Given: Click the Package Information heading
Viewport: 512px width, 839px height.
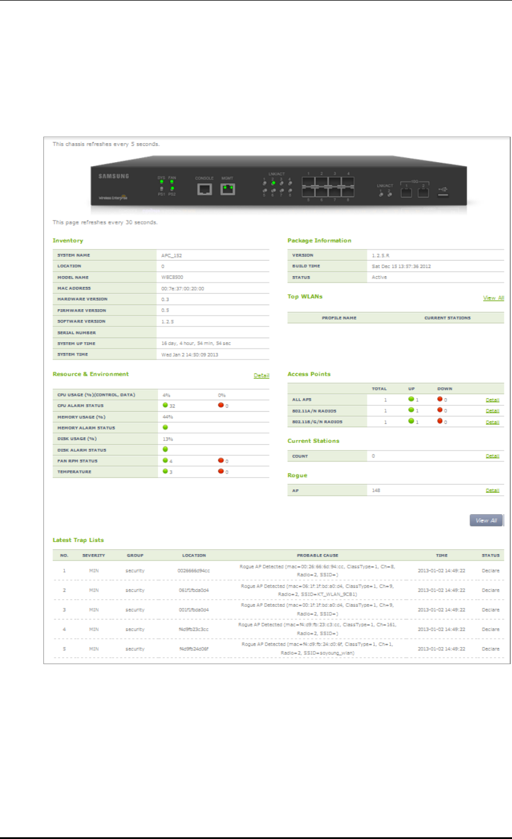Looking at the screenshot, I should [x=319, y=240].
